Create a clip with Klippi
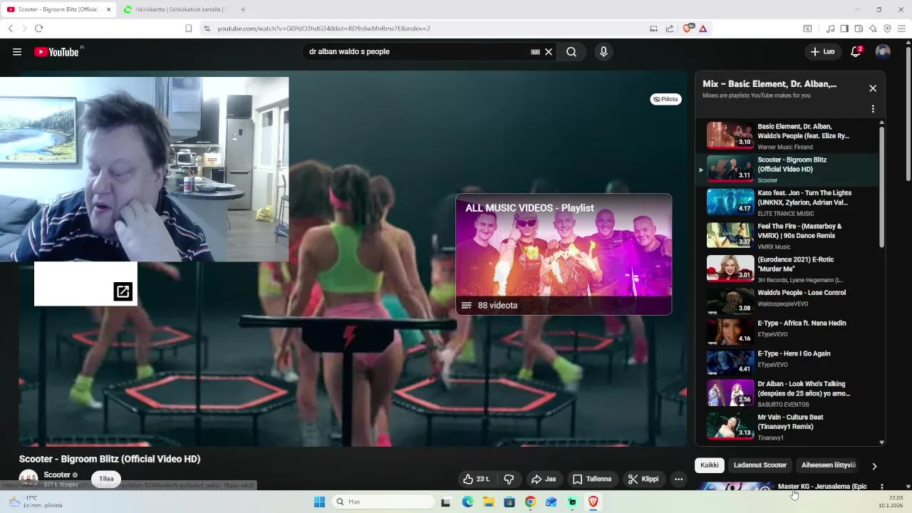 click(643, 479)
